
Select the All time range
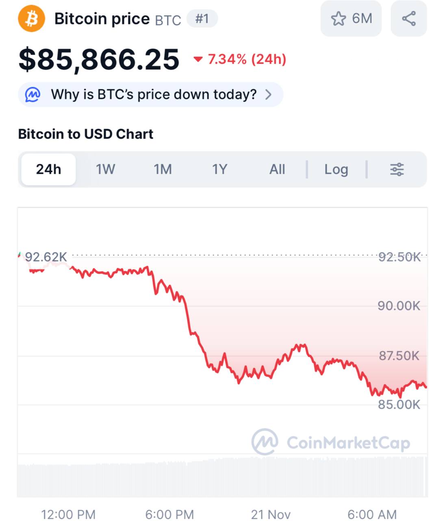277,169
